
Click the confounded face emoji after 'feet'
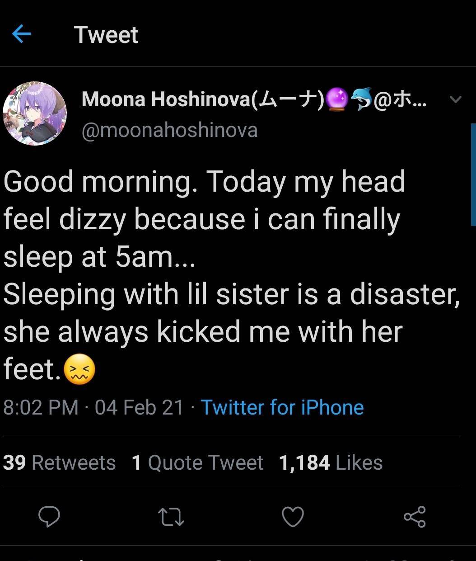click(79, 369)
